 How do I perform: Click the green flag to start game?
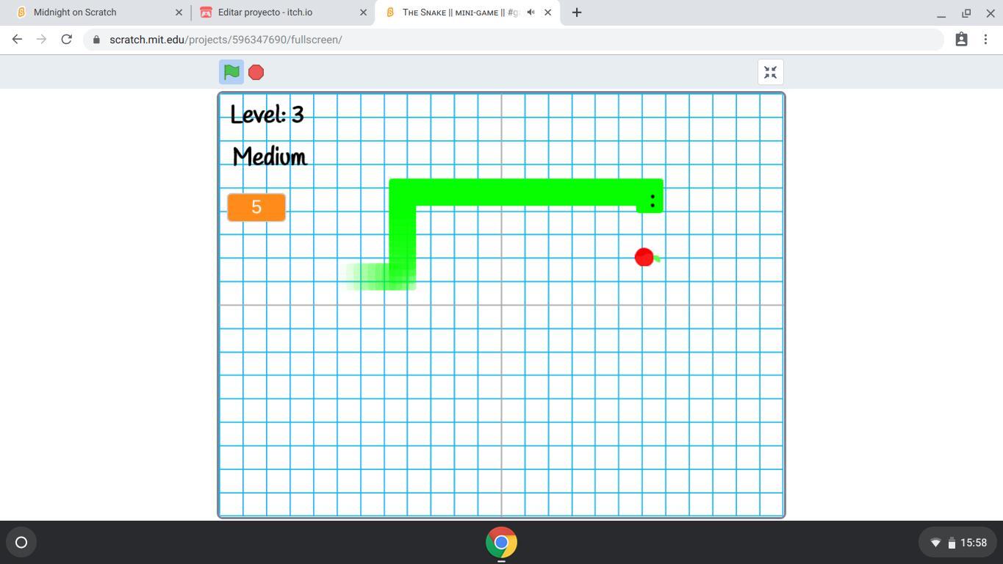click(231, 72)
